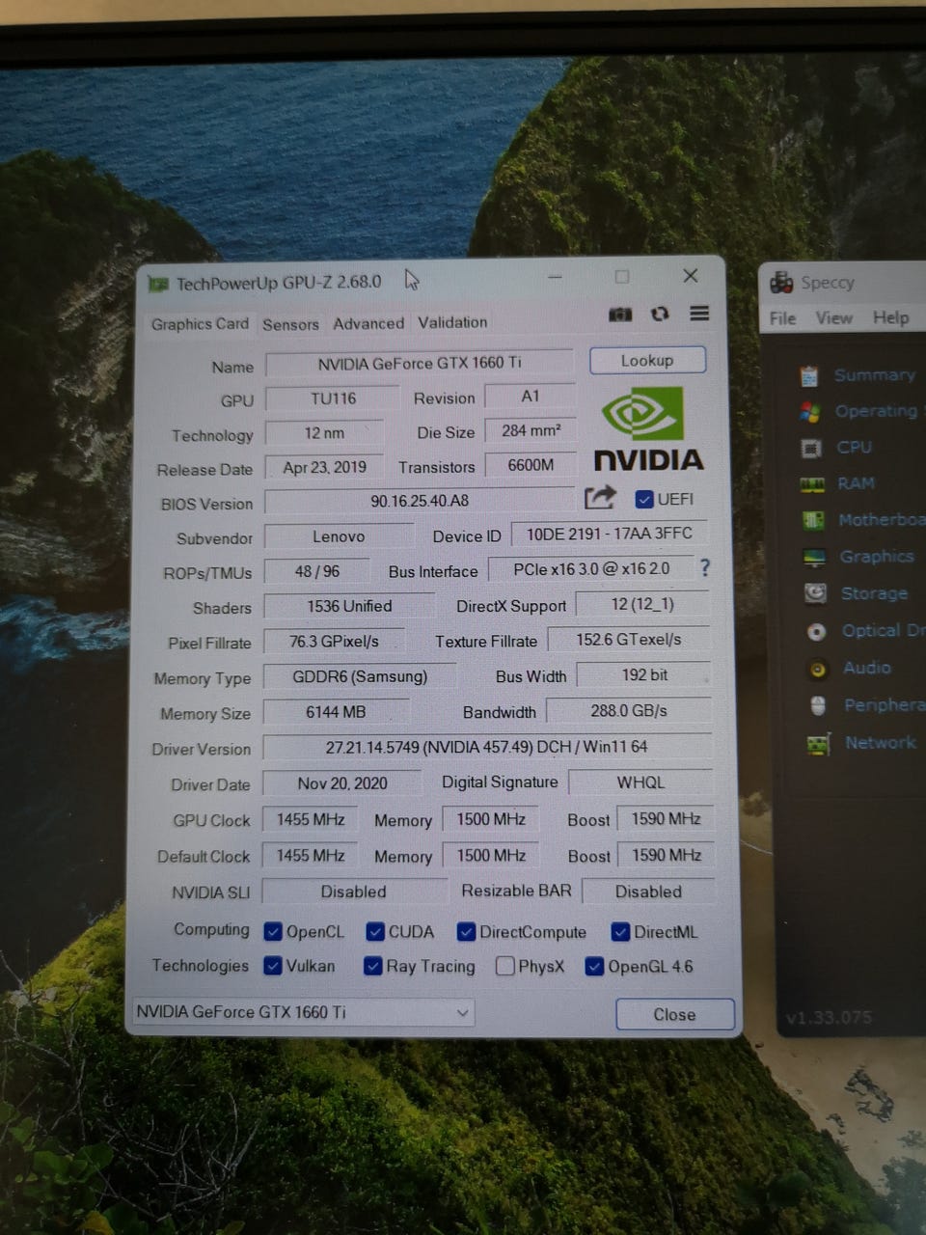Take a GPU-Z screenshot with camera icon
Screen dimensions: 926x1235
[x=620, y=315]
